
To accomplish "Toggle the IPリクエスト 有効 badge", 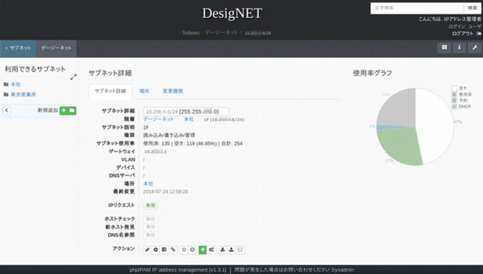I will (x=150, y=205).
